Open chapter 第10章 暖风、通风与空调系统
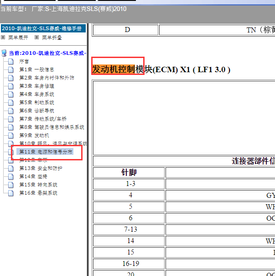The image size is (275, 276). [x=53, y=143]
